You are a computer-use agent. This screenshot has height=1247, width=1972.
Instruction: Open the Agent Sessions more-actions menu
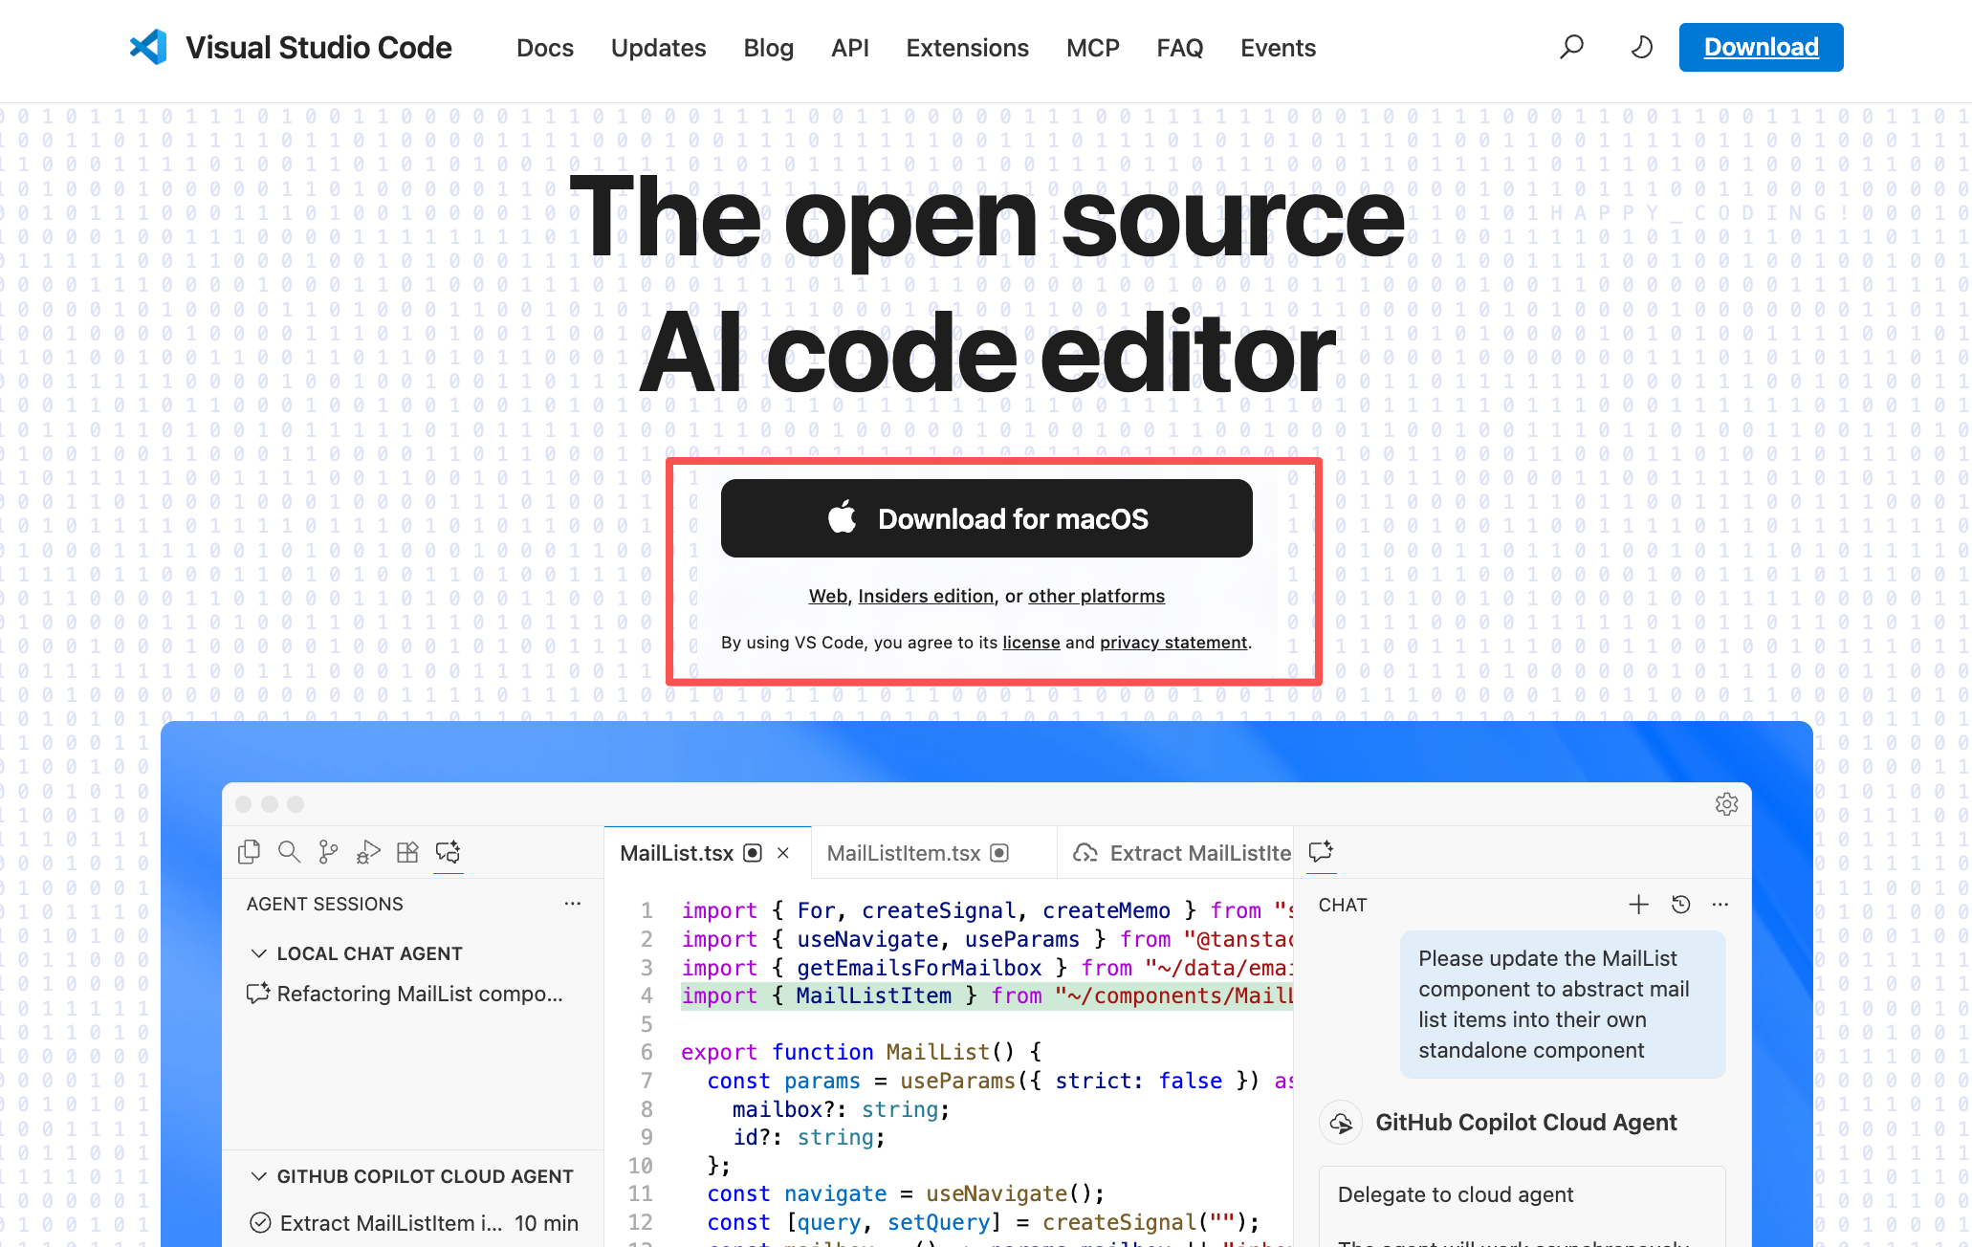click(x=572, y=903)
